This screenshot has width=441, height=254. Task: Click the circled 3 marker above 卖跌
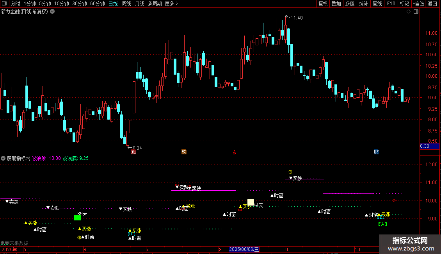tap(290, 172)
